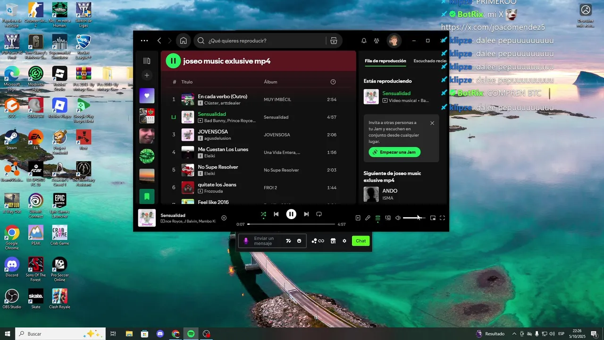
Task: Click the green 'Chat' button
Action: (x=361, y=241)
